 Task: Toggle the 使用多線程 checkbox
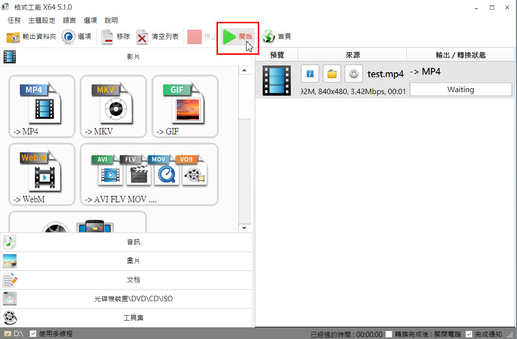pyautogui.click(x=33, y=334)
